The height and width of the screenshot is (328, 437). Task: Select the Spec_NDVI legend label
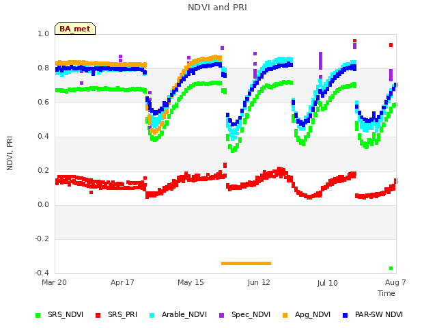pos(251,314)
